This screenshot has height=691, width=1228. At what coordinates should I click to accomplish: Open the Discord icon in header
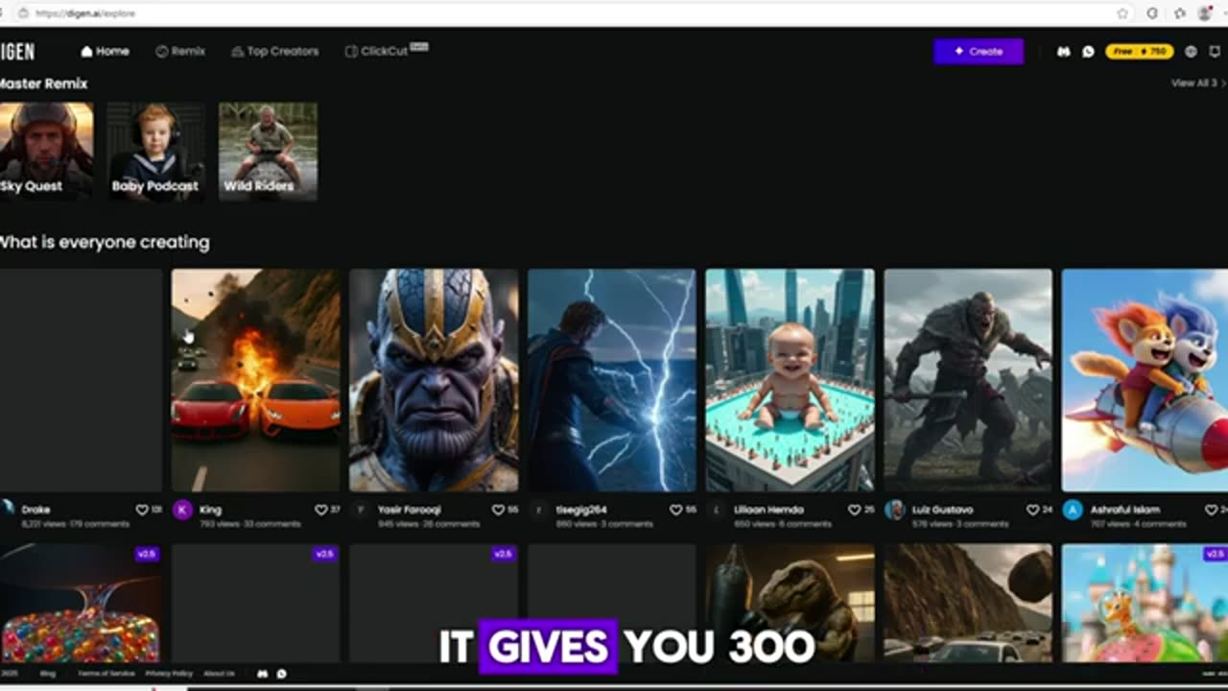1063,52
